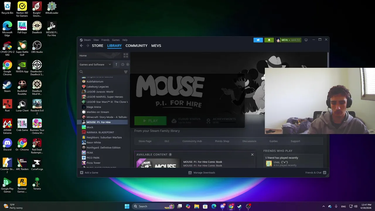Open advanced filters icon beside search
The width and height of the screenshot is (375, 211).
point(126,72)
